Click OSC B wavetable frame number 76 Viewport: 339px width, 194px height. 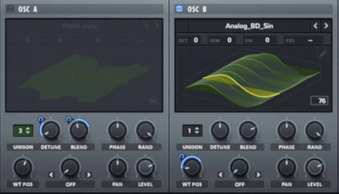point(319,101)
